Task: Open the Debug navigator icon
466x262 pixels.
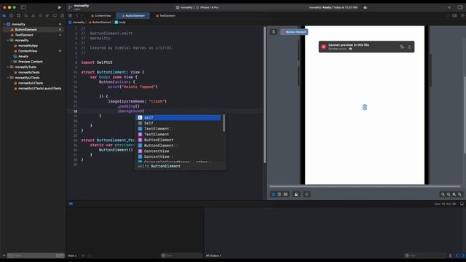Action: (x=47, y=15)
